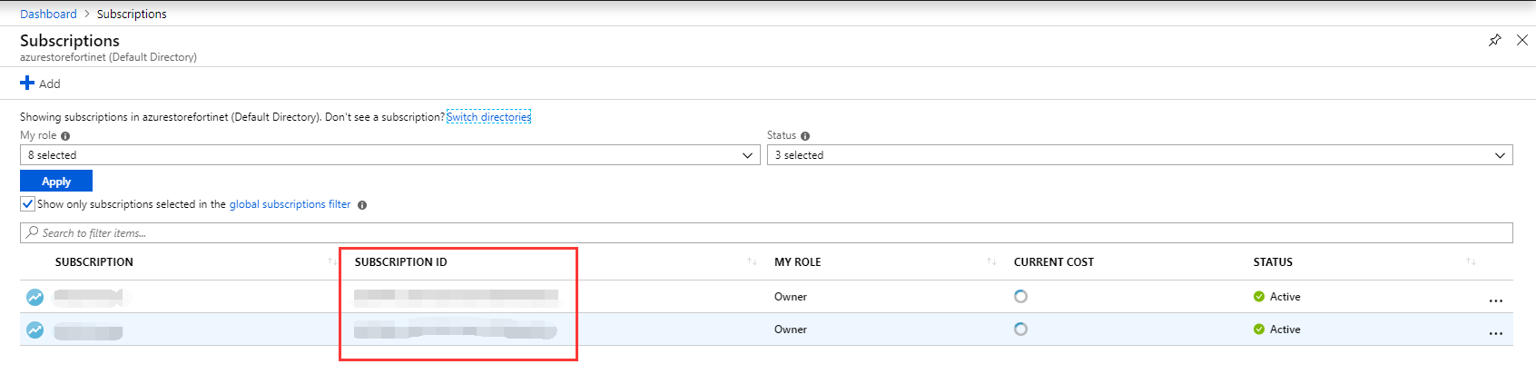1536x374 pixels.
Task: Open the global subscriptions filter link
Action: pyautogui.click(x=290, y=204)
